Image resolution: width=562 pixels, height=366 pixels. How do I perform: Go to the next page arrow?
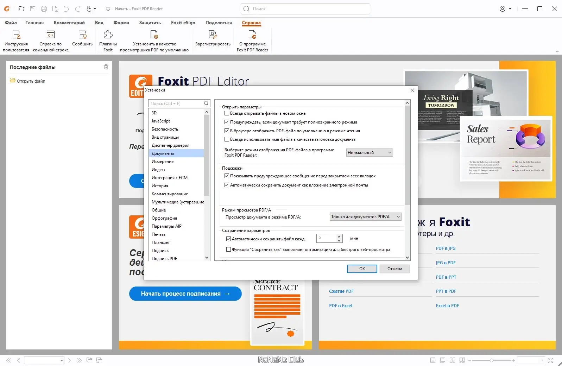(70, 360)
